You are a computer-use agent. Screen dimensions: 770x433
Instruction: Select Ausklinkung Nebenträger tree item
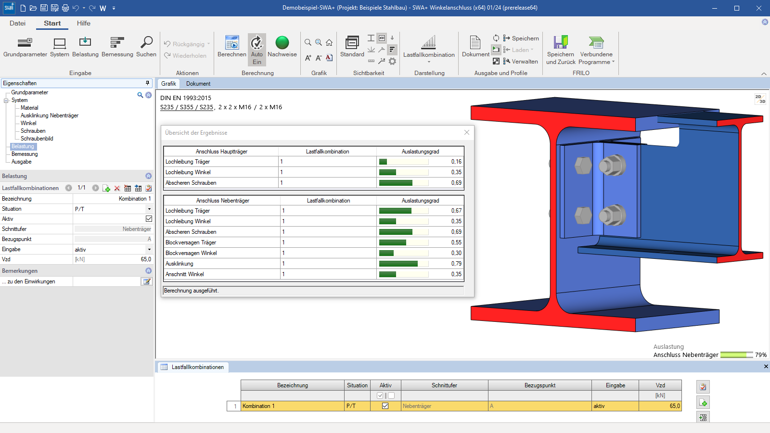50,115
